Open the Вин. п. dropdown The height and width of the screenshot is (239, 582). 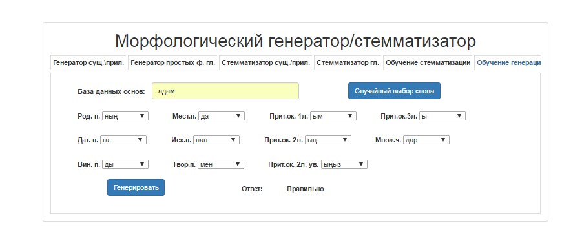[x=125, y=164]
